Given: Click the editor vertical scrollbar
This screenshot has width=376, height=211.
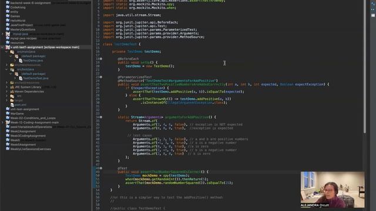Looking at the screenshot, I should tap(365, 66).
